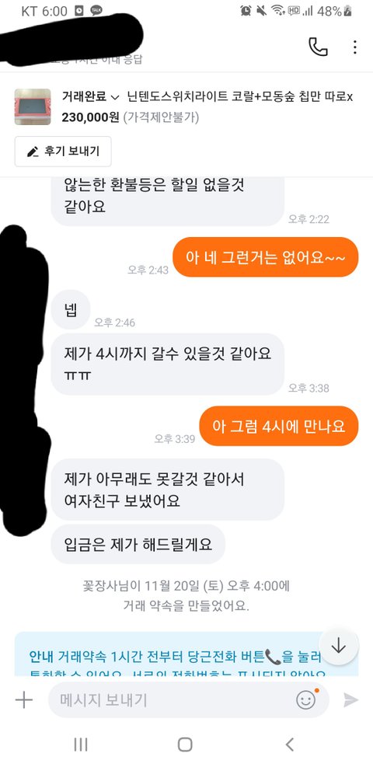Tap the plus attachment icon
373x767 pixels.
[23, 700]
